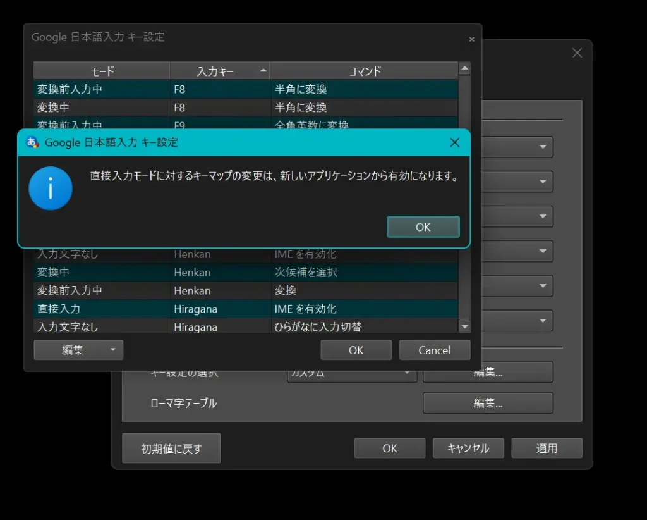Close the background properties window

pyautogui.click(x=577, y=53)
